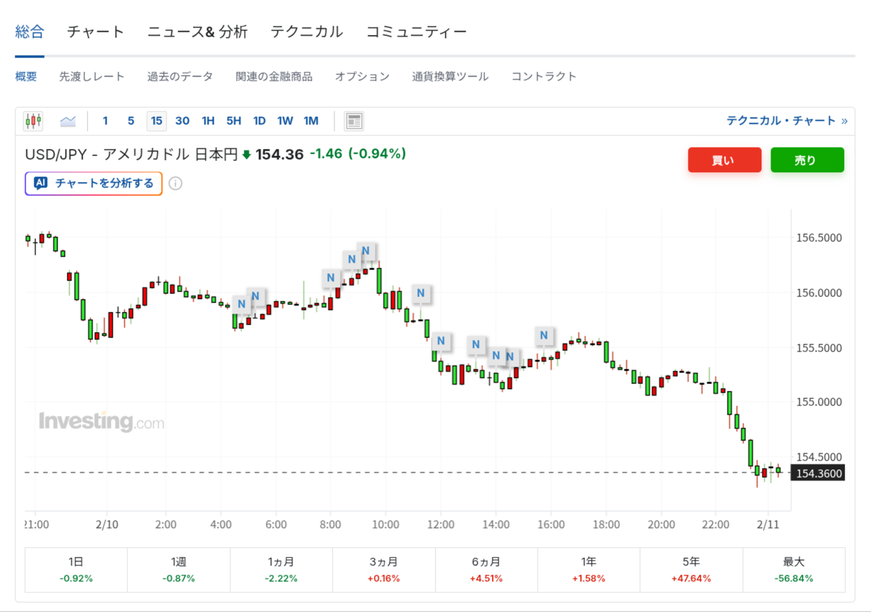Select the 1 minute interval
Viewport: 871px width, 612px height.
[x=105, y=121]
